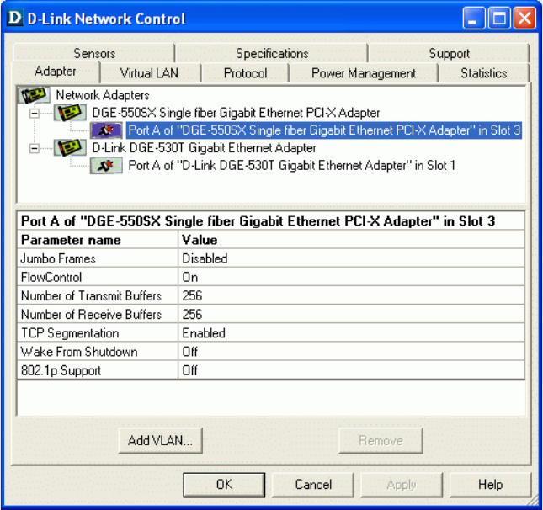This screenshot has width=543, height=510.
Task: Click the 256 value for Transmit Buffers
Action: tap(192, 296)
